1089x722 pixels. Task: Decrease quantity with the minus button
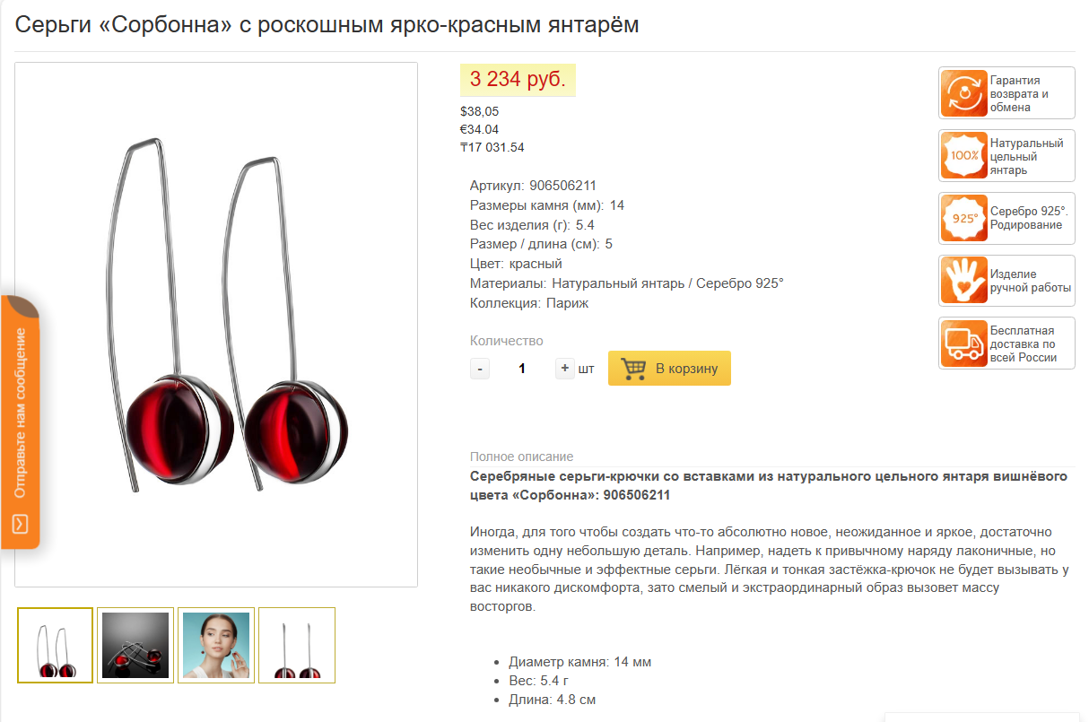pyautogui.click(x=480, y=369)
